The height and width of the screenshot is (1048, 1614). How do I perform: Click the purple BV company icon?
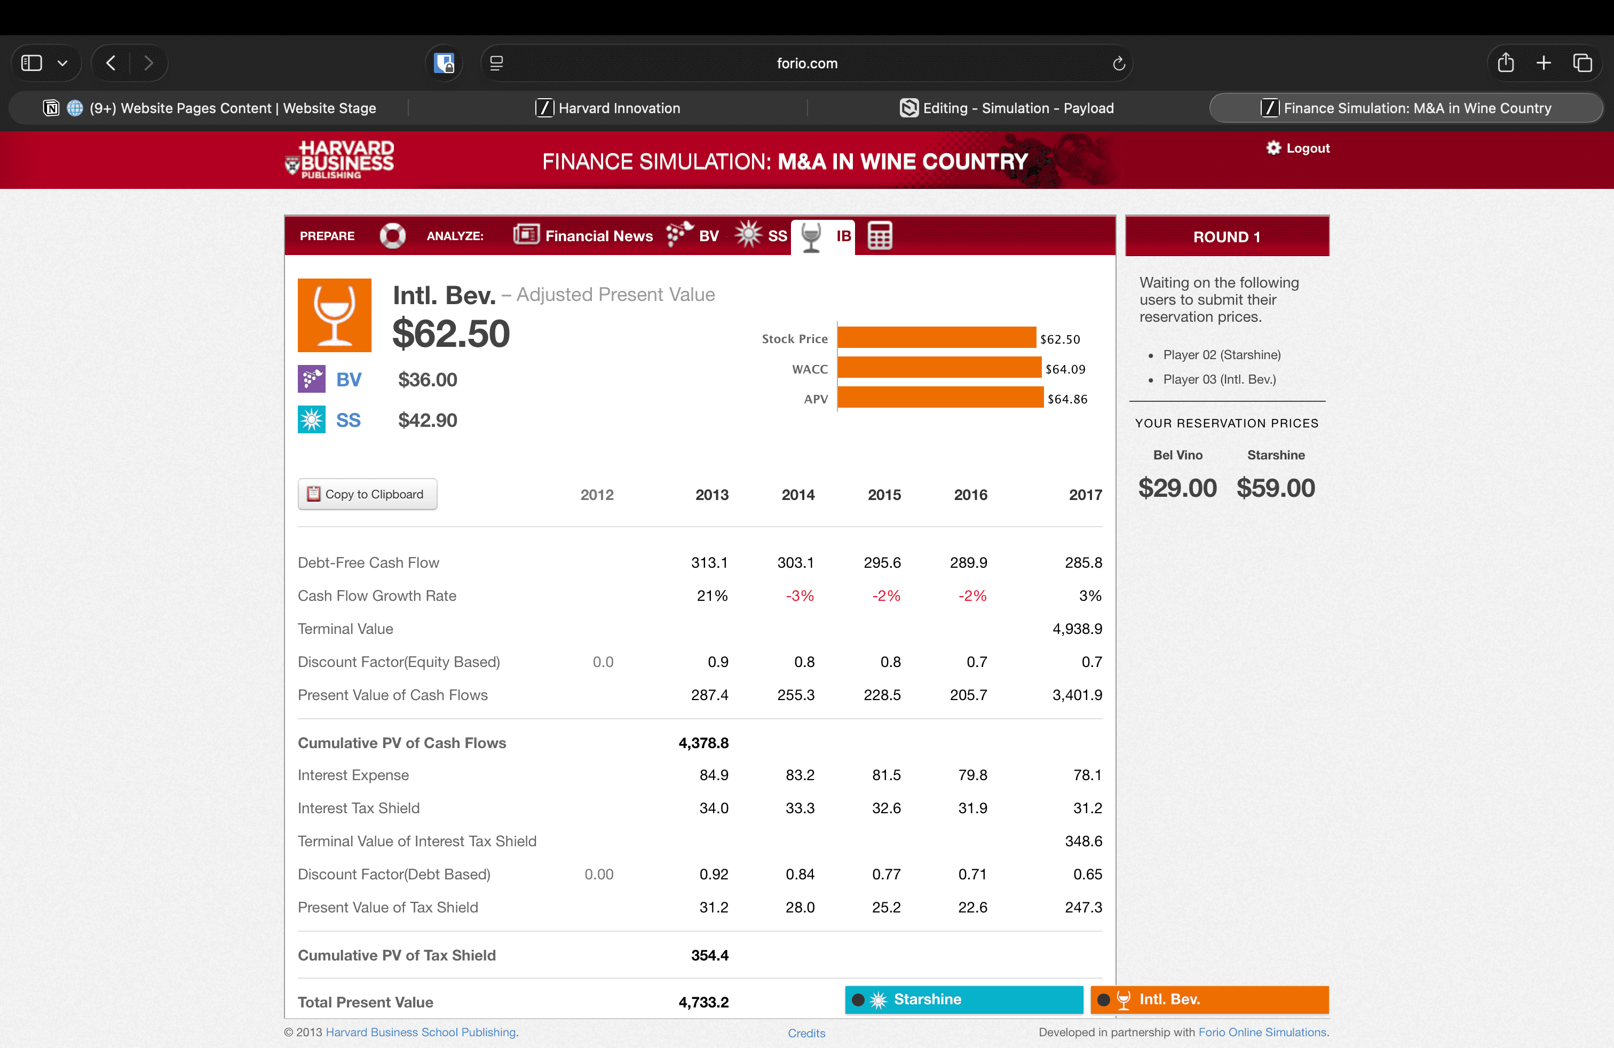pyautogui.click(x=311, y=379)
